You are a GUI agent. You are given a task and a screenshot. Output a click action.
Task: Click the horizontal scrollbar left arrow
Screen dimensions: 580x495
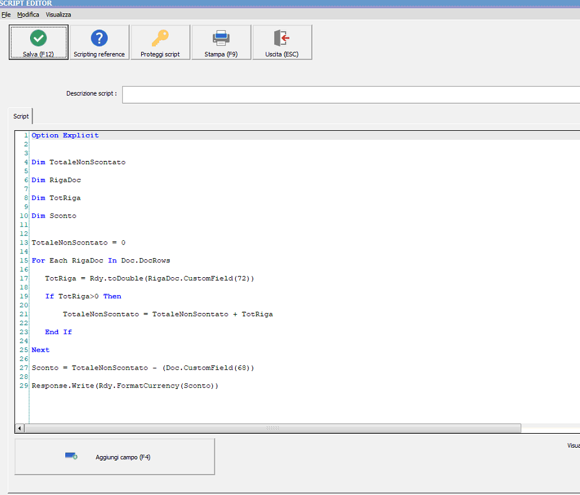point(20,429)
